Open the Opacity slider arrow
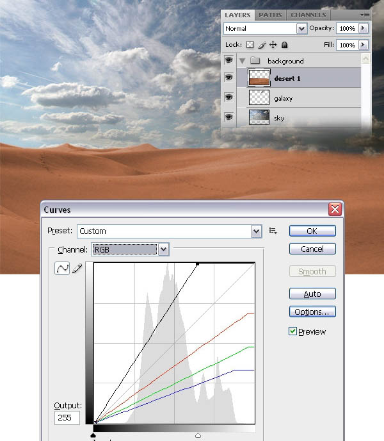The height and width of the screenshot is (441, 384). click(364, 29)
